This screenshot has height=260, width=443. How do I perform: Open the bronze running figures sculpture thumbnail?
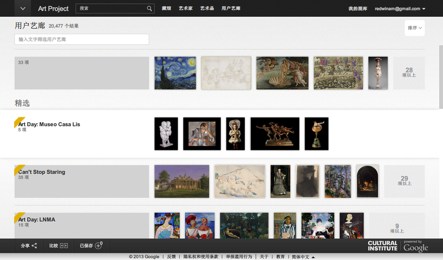(275, 134)
